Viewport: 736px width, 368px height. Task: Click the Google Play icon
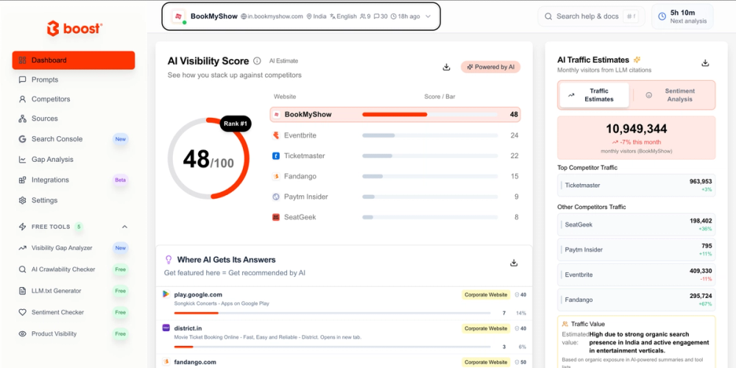[166, 294]
